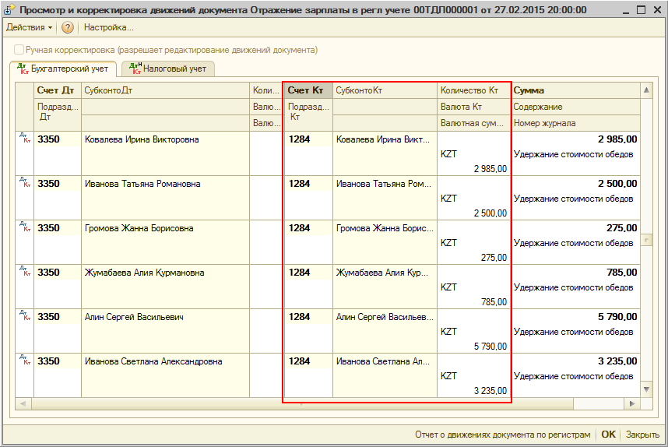This screenshot has height=447, width=668.
Task: Select the Бухгалтерский учет tab
Action: [63, 69]
